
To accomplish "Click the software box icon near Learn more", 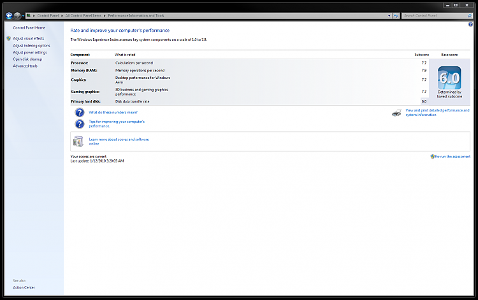I will coord(78,141).
